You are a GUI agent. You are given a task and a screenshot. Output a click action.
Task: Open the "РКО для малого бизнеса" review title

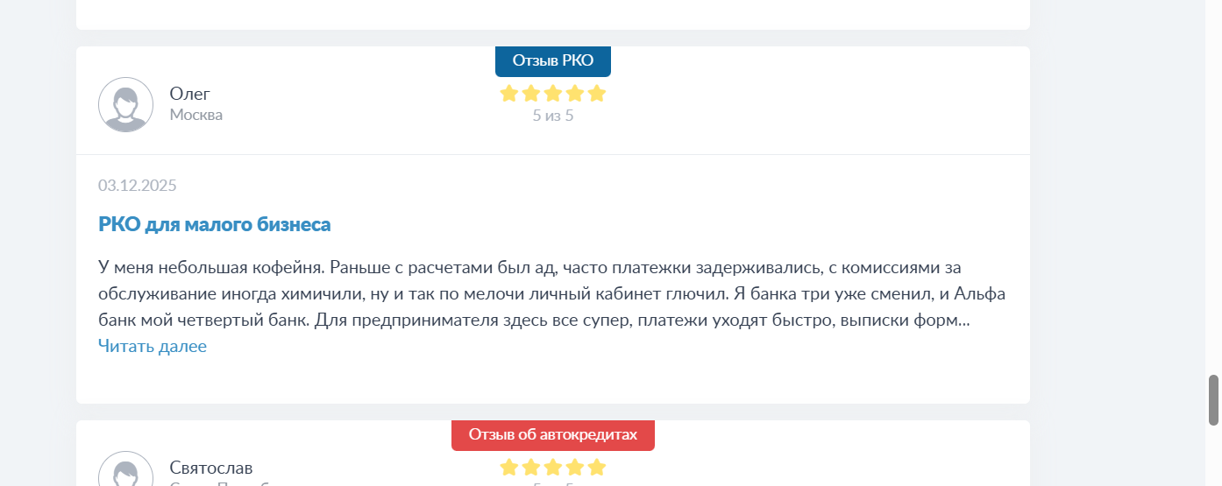pos(215,224)
